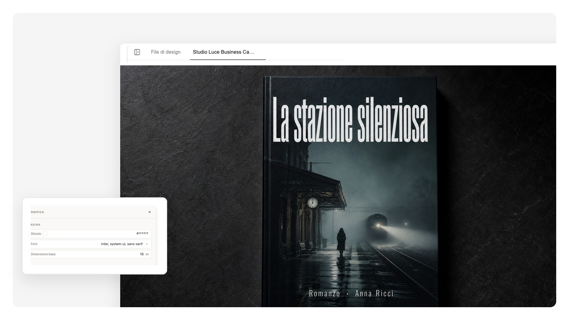The width and height of the screenshot is (569, 320).
Task: Close the Modifica panel
Action: click(150, 212)
